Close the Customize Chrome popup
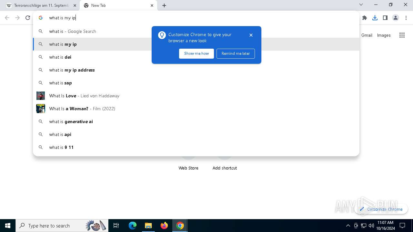 251,35
